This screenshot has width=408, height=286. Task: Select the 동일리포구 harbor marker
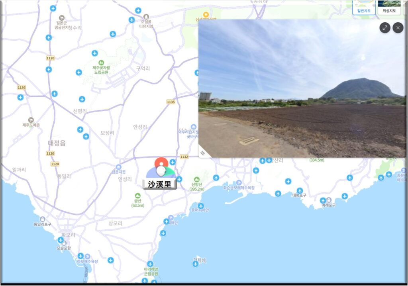[43, 219]
